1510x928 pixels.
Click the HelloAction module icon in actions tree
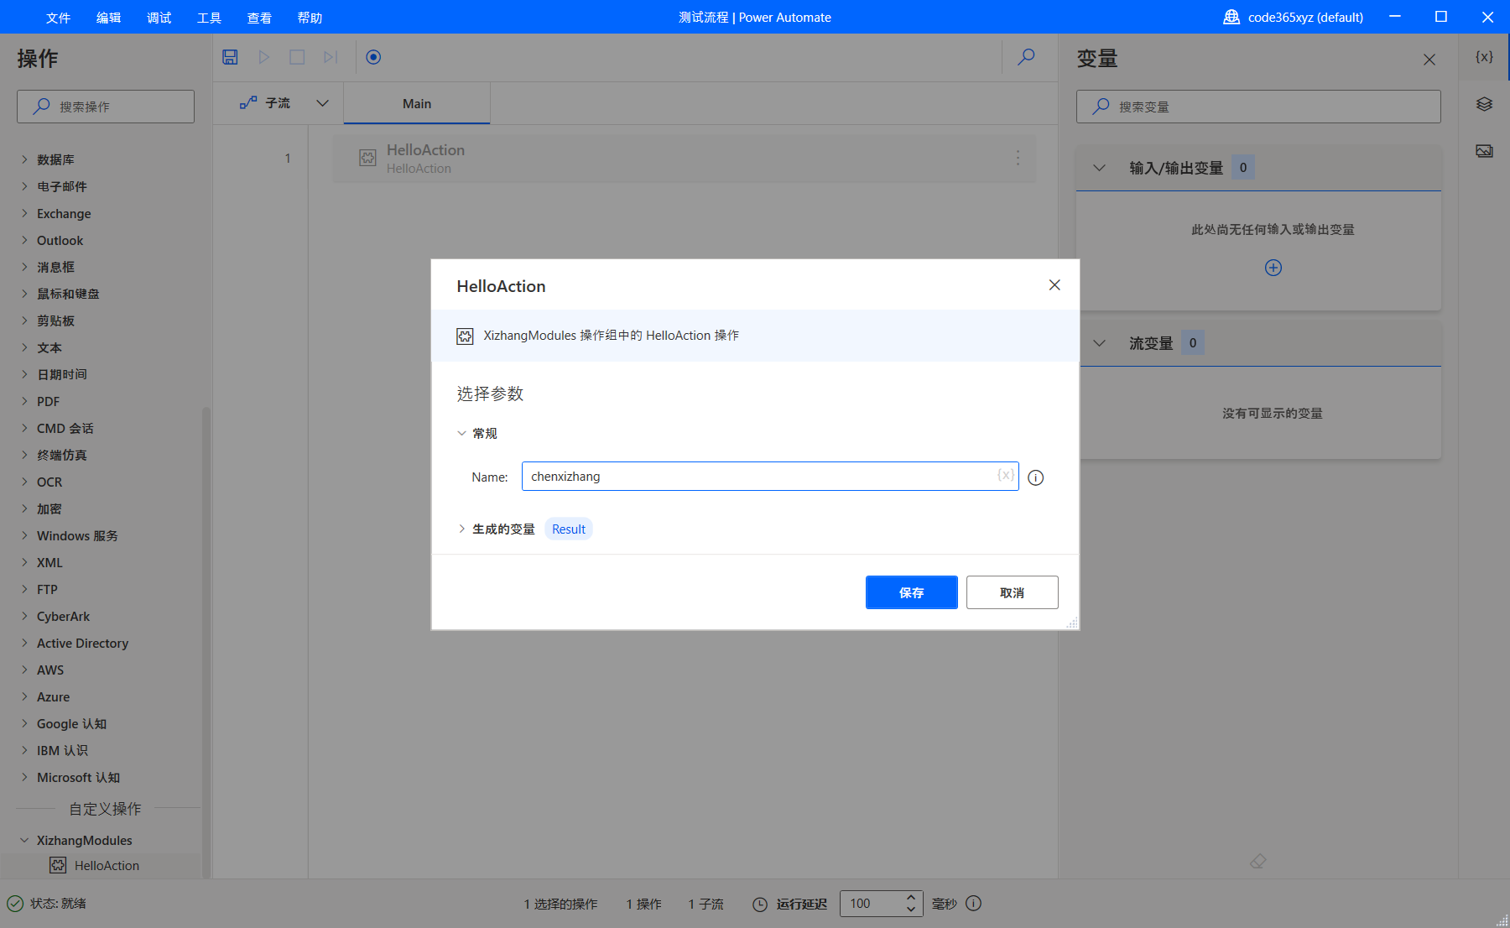tap(58, 865)
